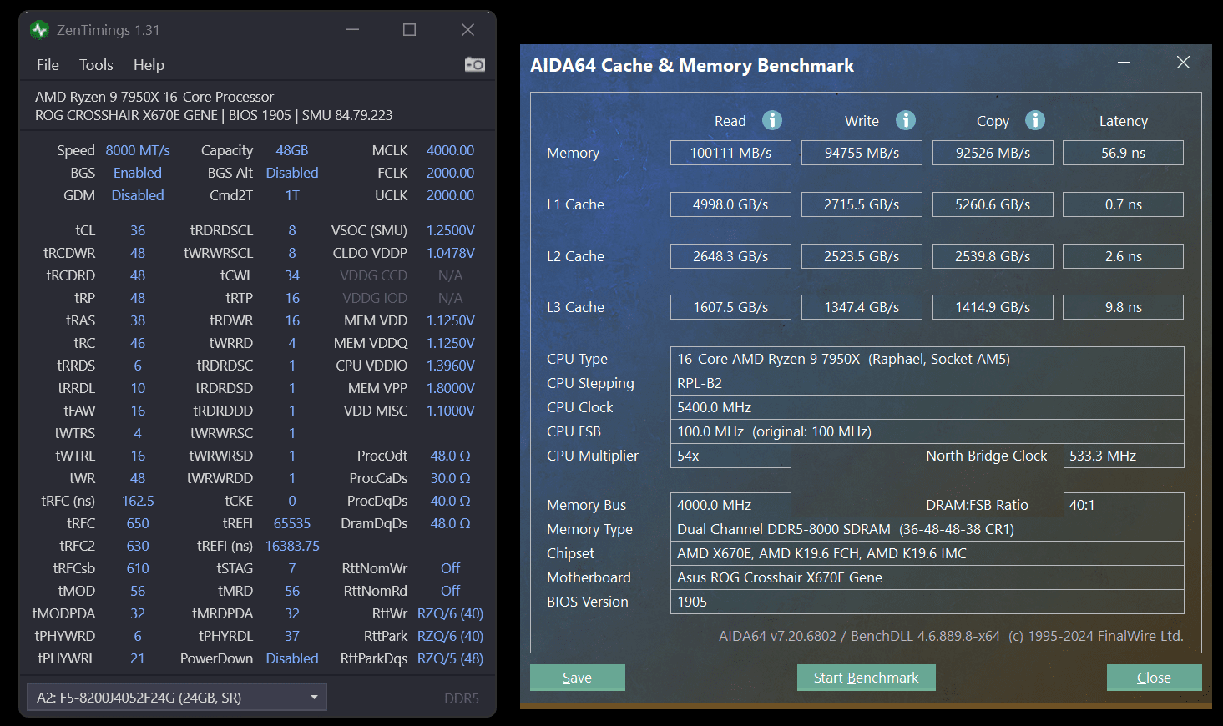Screen dimensions: 1223x726
Task: Click GDM value Disabled
Action: tap(138, 195)
